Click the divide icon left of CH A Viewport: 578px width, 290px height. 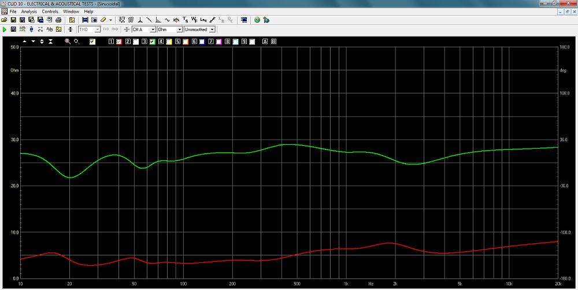(x=127, y=29)
